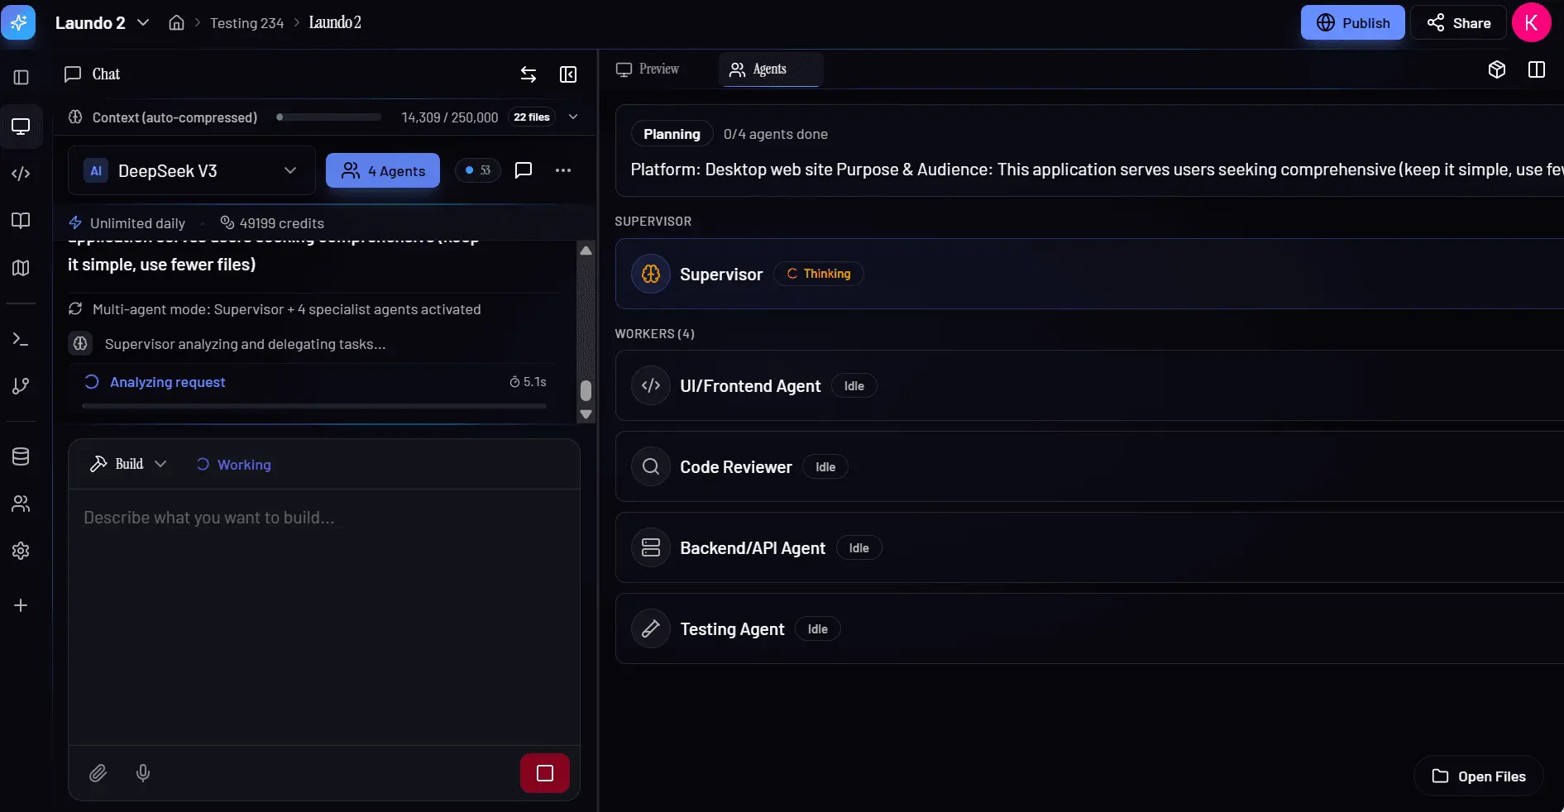
Task: Click the Publish button
Action: (x=1352, y=22)
